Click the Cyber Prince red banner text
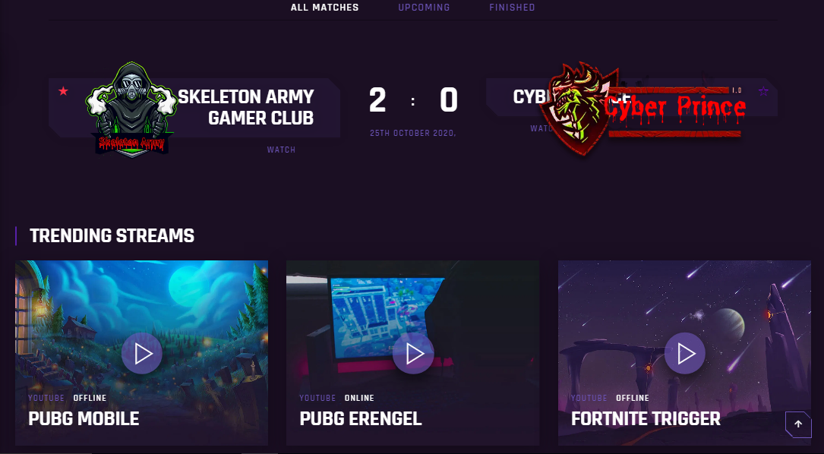This screenshot has width=824, height=454. tap(674, 108)
